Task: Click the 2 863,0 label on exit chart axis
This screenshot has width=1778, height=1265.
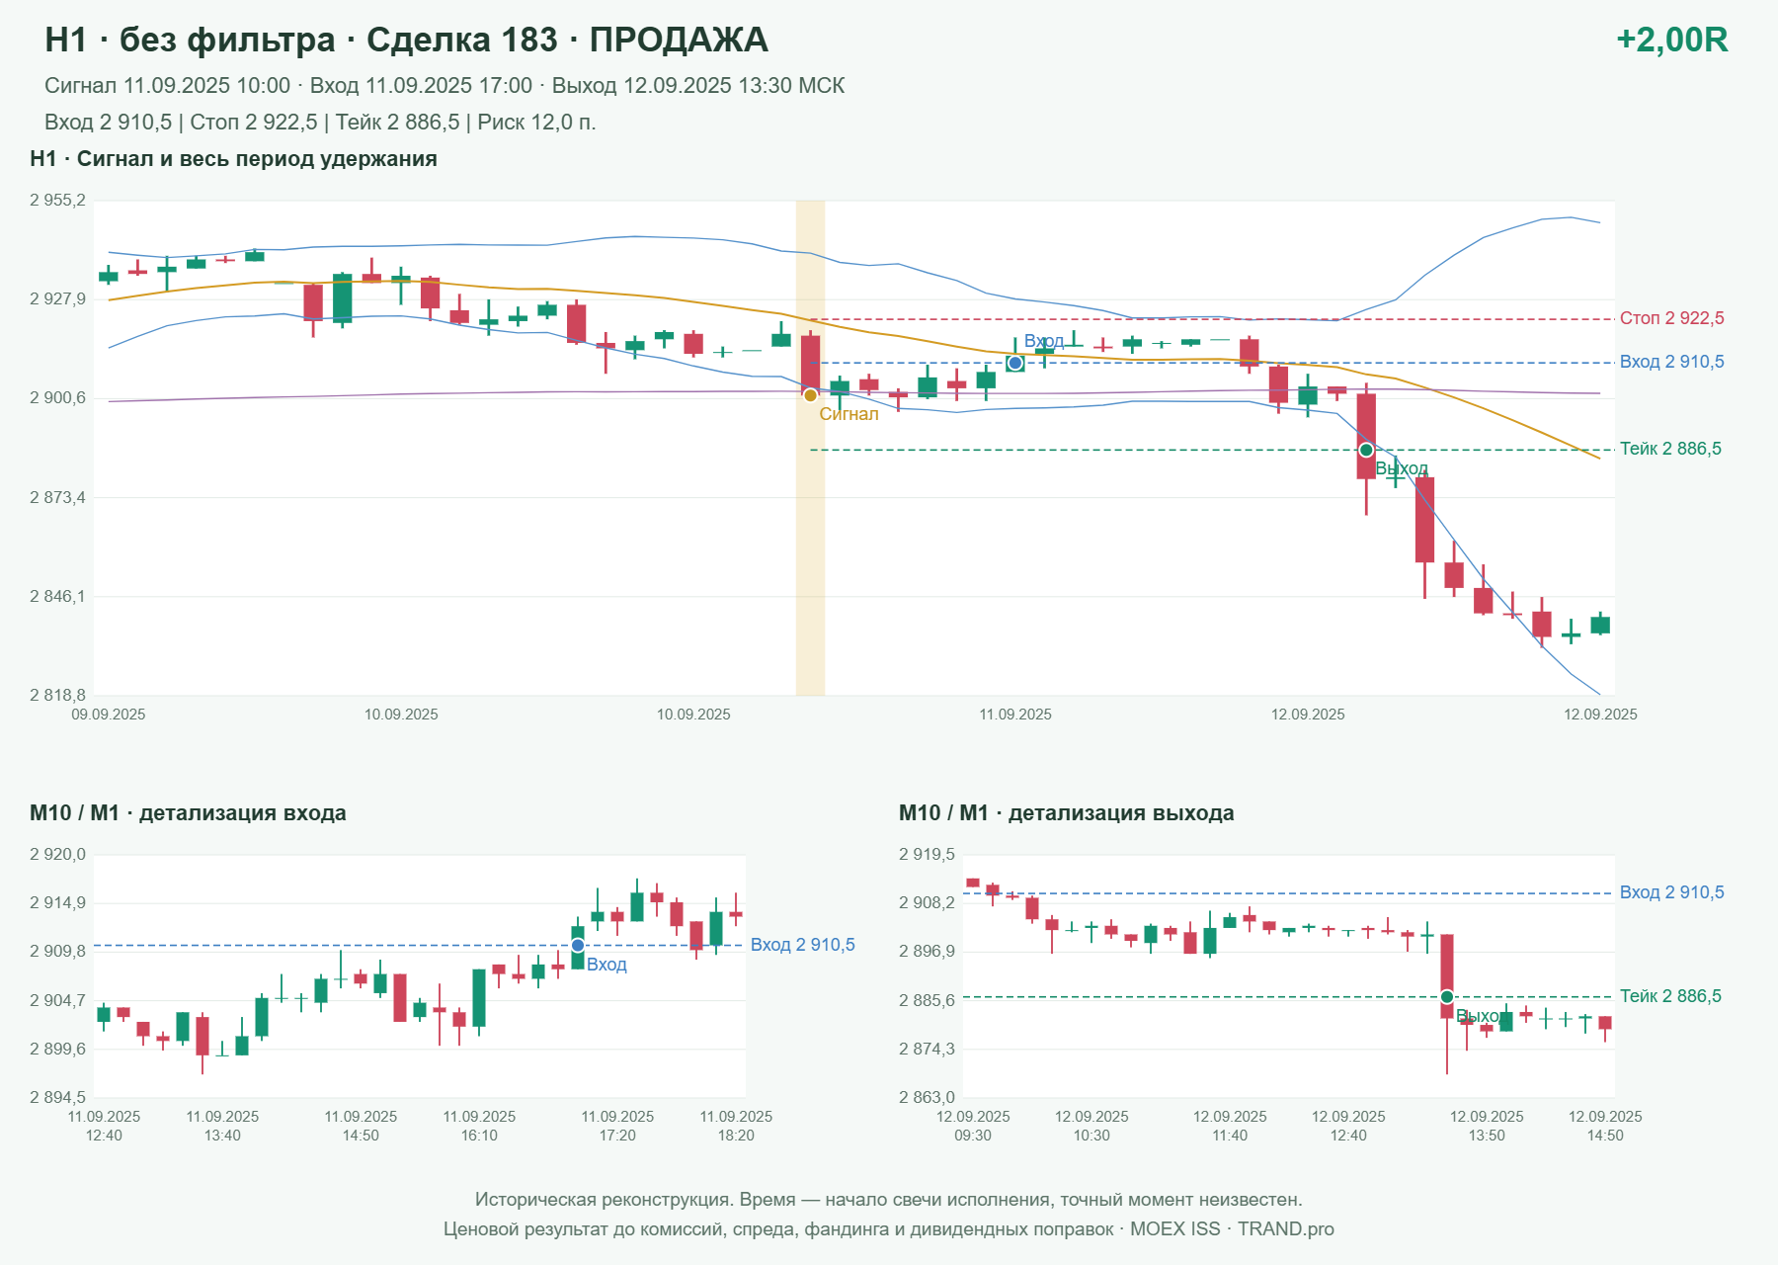Action: pos(927,1097)
